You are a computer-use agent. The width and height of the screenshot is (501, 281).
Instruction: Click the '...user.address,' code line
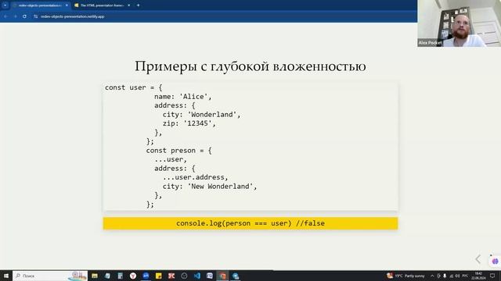coord(195,177)
